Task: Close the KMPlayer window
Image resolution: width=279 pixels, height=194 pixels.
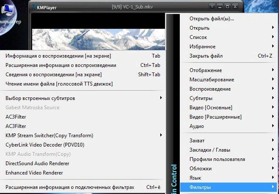Action: (x=235, y=7)
